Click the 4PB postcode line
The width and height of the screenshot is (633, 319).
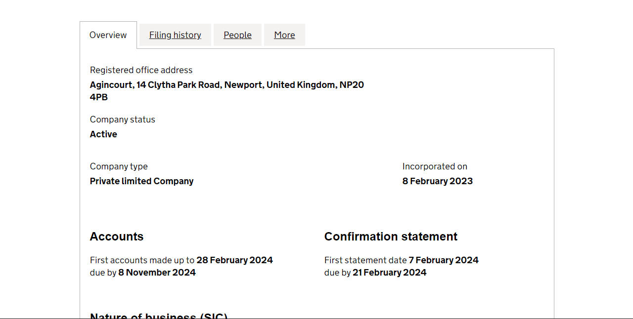point(99,97)
